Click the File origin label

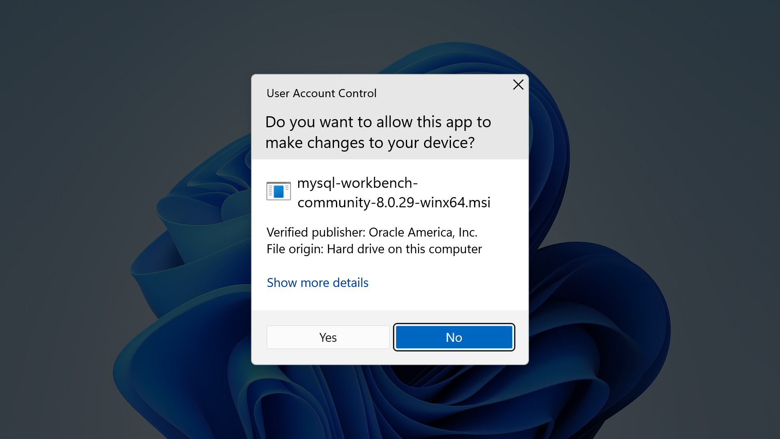[x=295, y=249]
